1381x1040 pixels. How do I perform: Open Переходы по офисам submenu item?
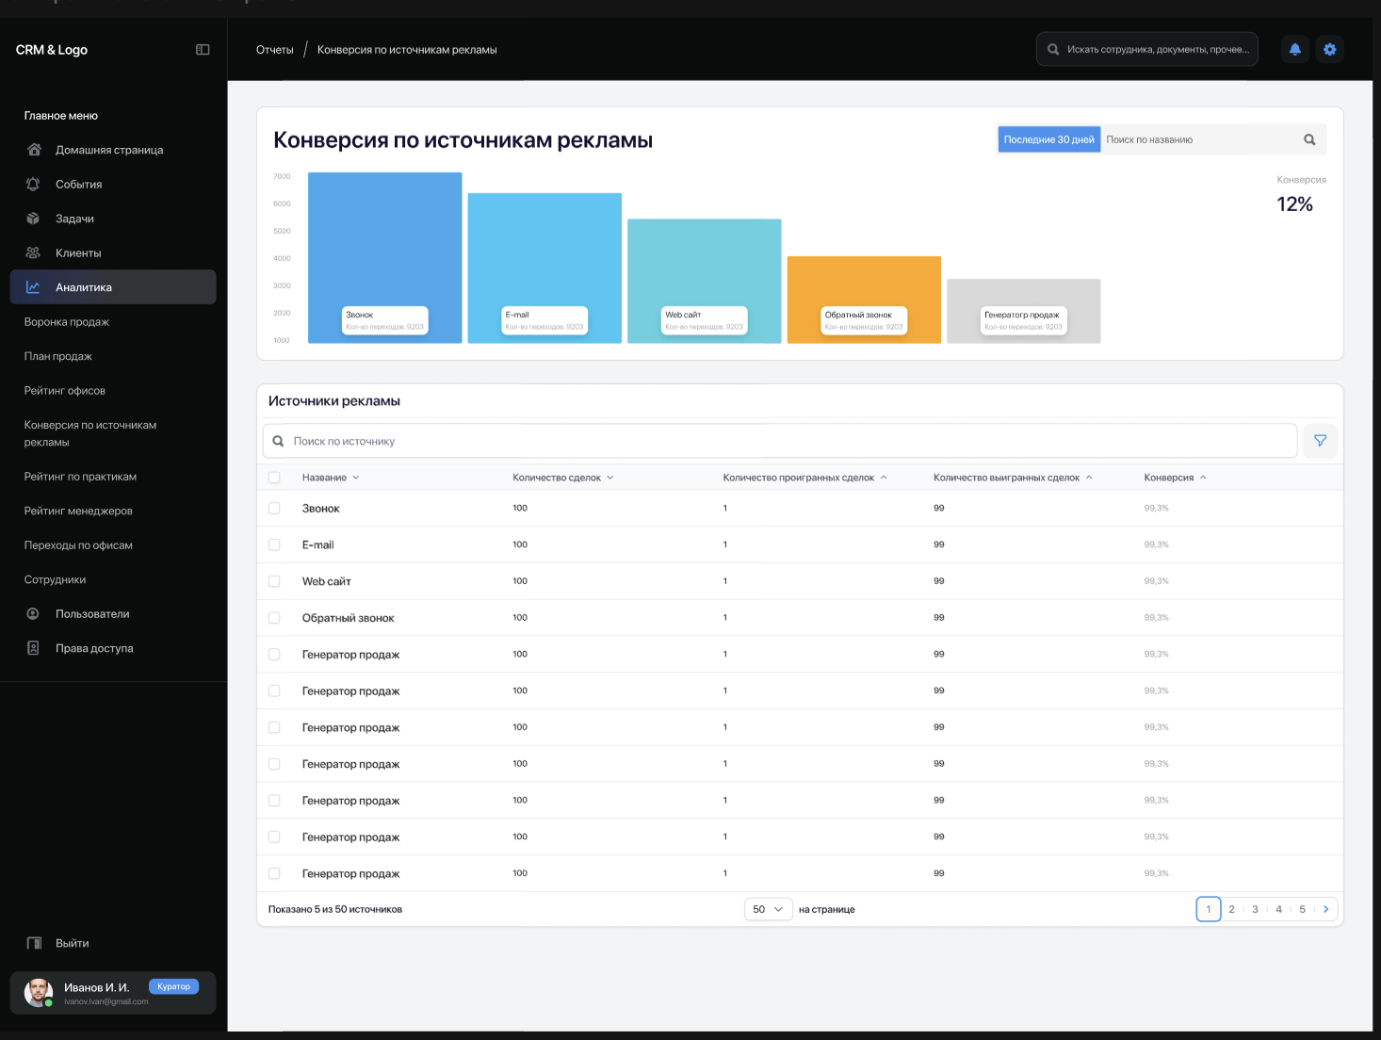[78, 545]
